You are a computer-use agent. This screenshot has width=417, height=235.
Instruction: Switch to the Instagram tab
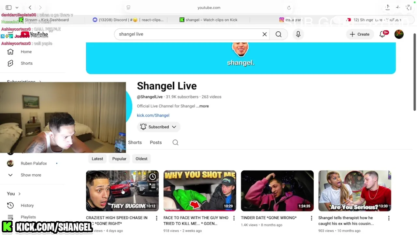pyautogui.click(x=291, y=20)
